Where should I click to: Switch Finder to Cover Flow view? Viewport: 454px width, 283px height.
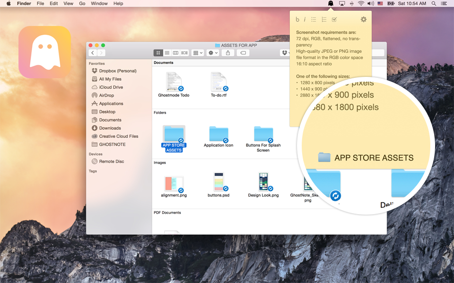184,53
